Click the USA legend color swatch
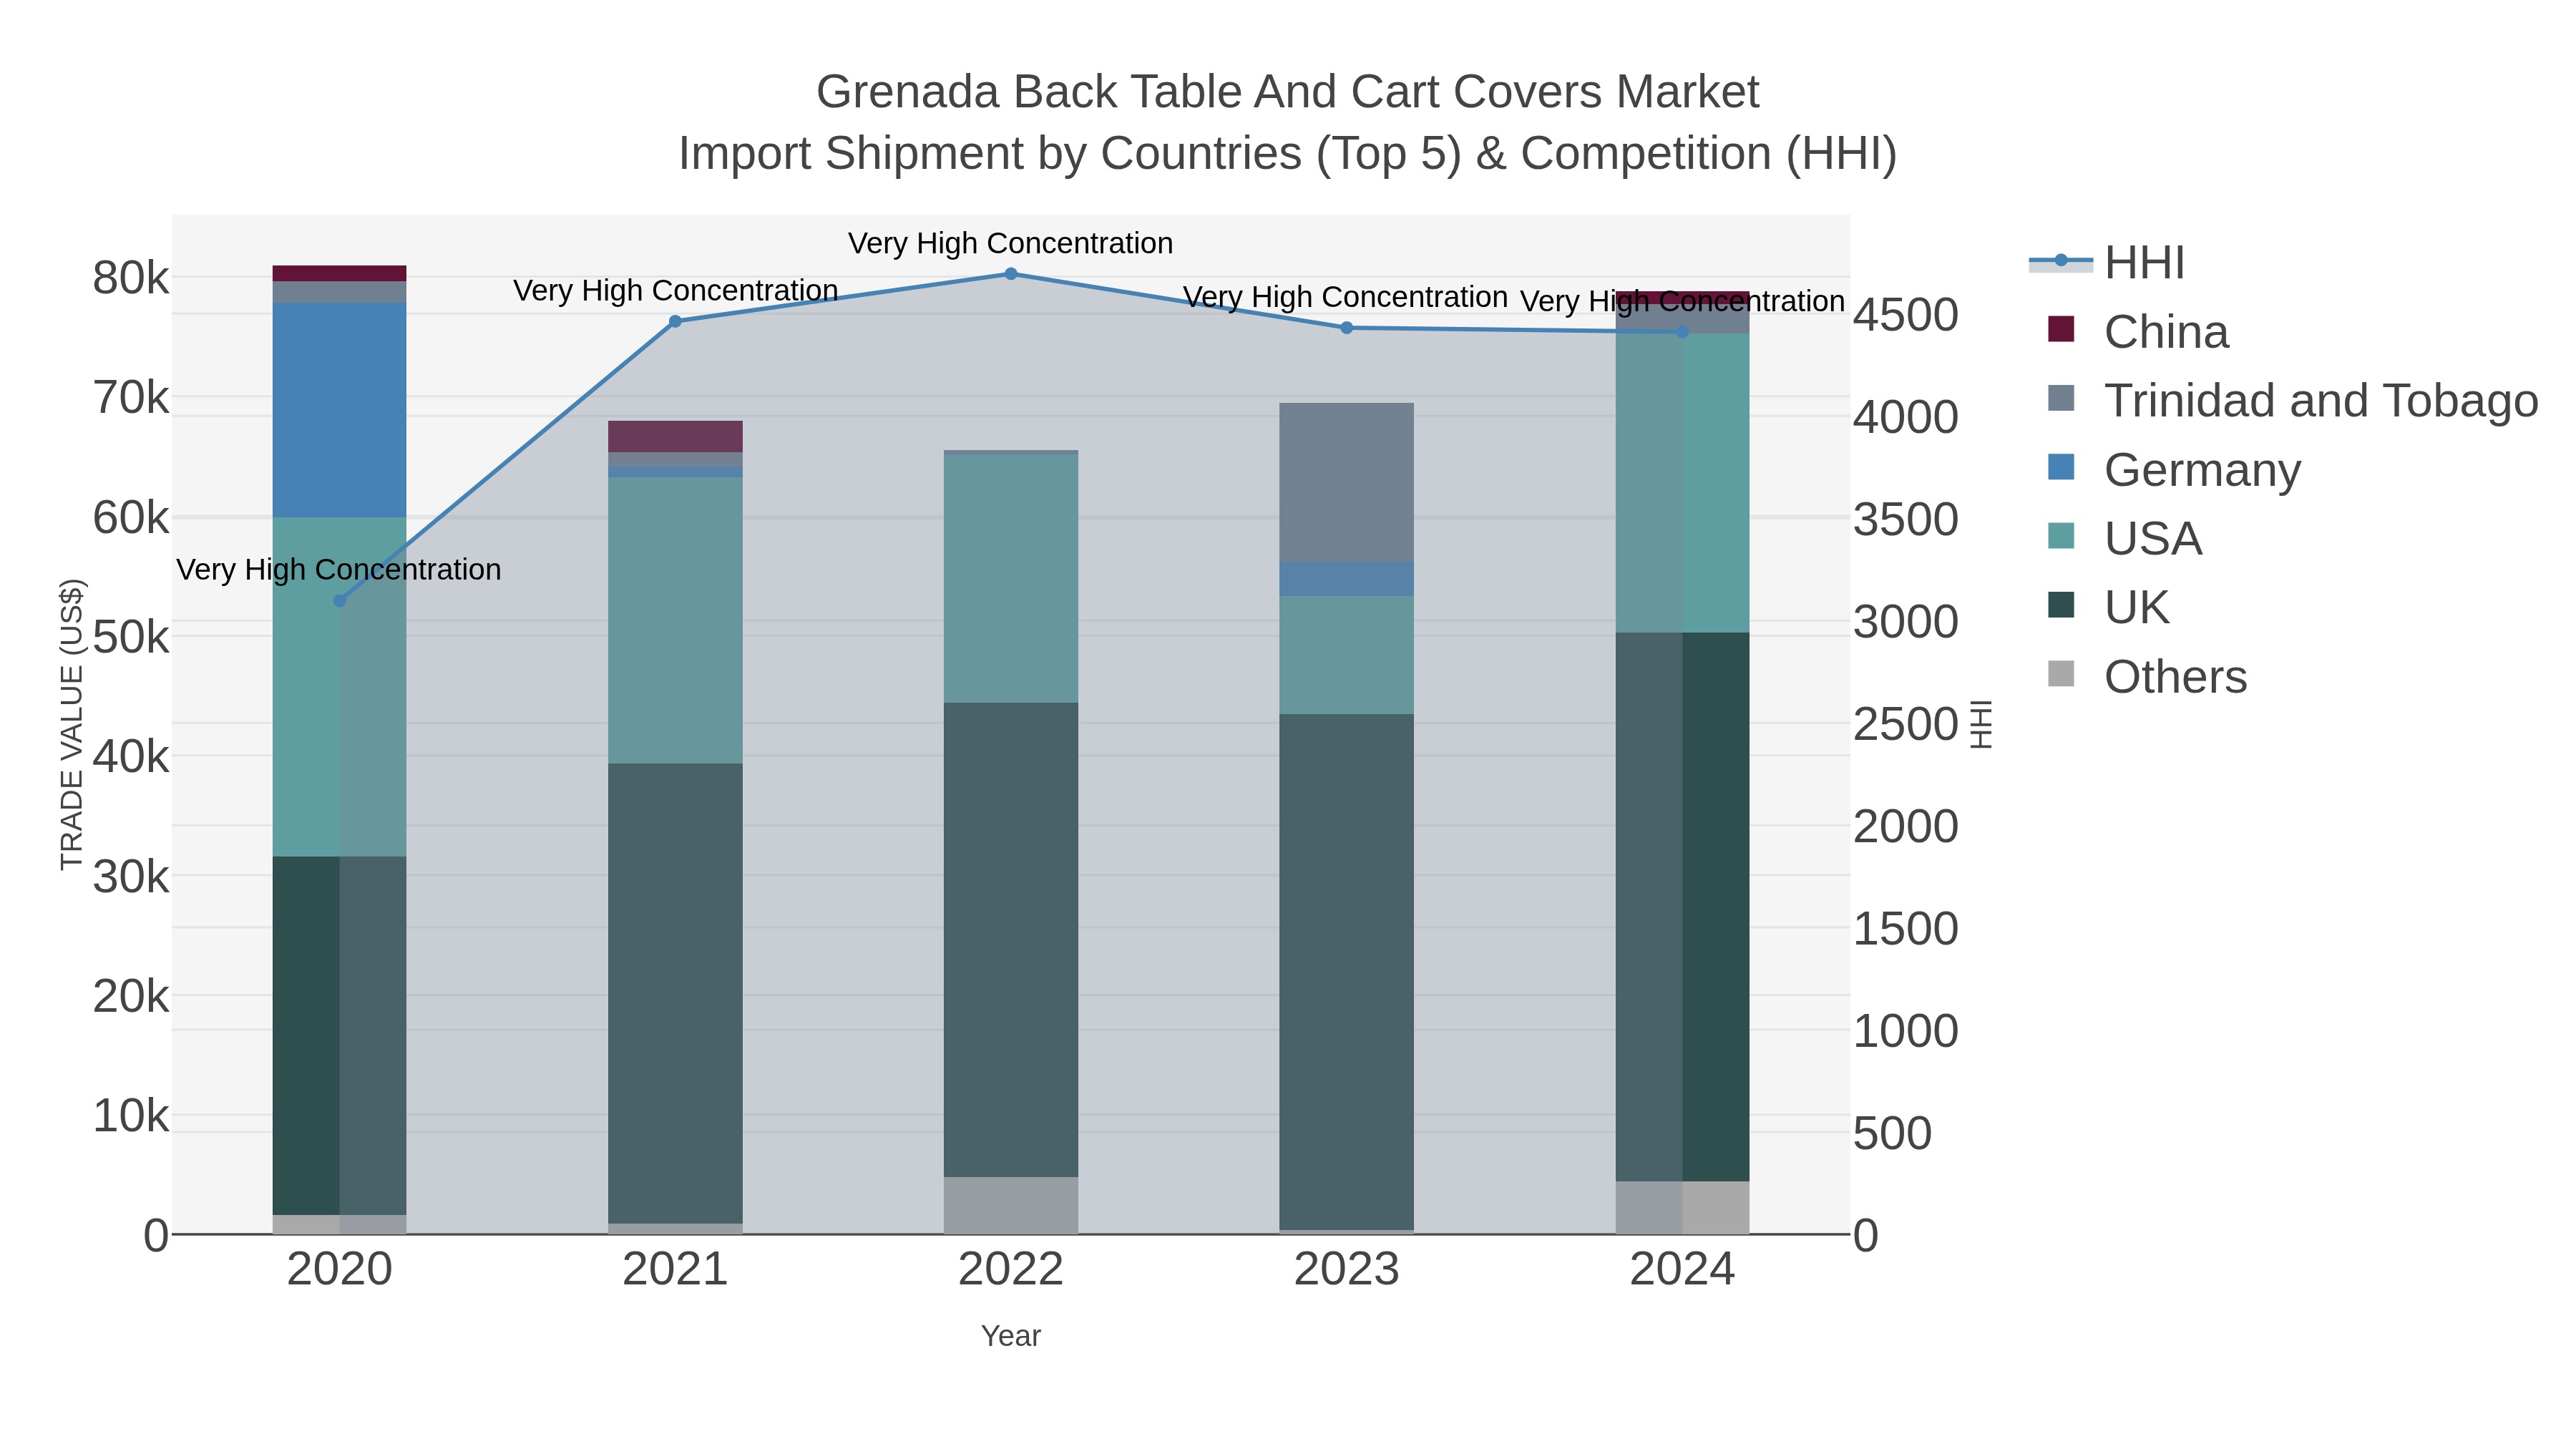Viewport: 2576px width, 1449px height. pos(2061,536)
